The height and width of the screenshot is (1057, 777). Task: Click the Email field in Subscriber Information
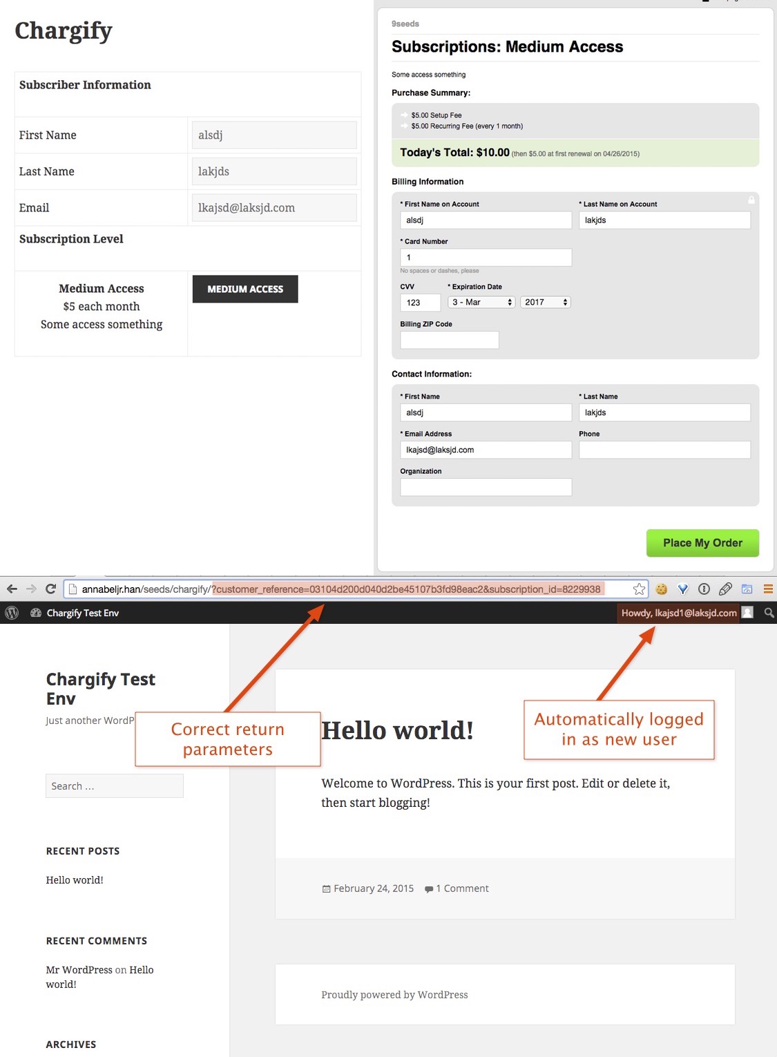coord(274,207)
